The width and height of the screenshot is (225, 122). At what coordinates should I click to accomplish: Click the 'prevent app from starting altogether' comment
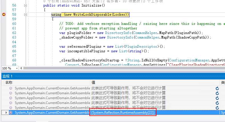click(x=98, y=28)
